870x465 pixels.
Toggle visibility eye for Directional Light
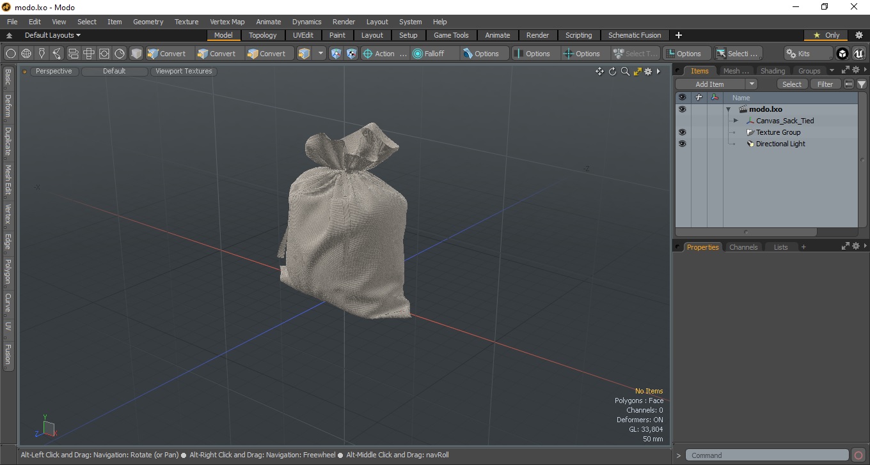point(682,144)
